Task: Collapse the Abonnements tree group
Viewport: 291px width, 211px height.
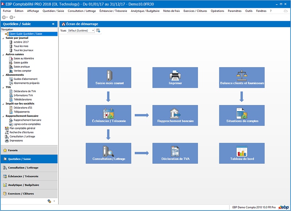Action: pos(3,75)
